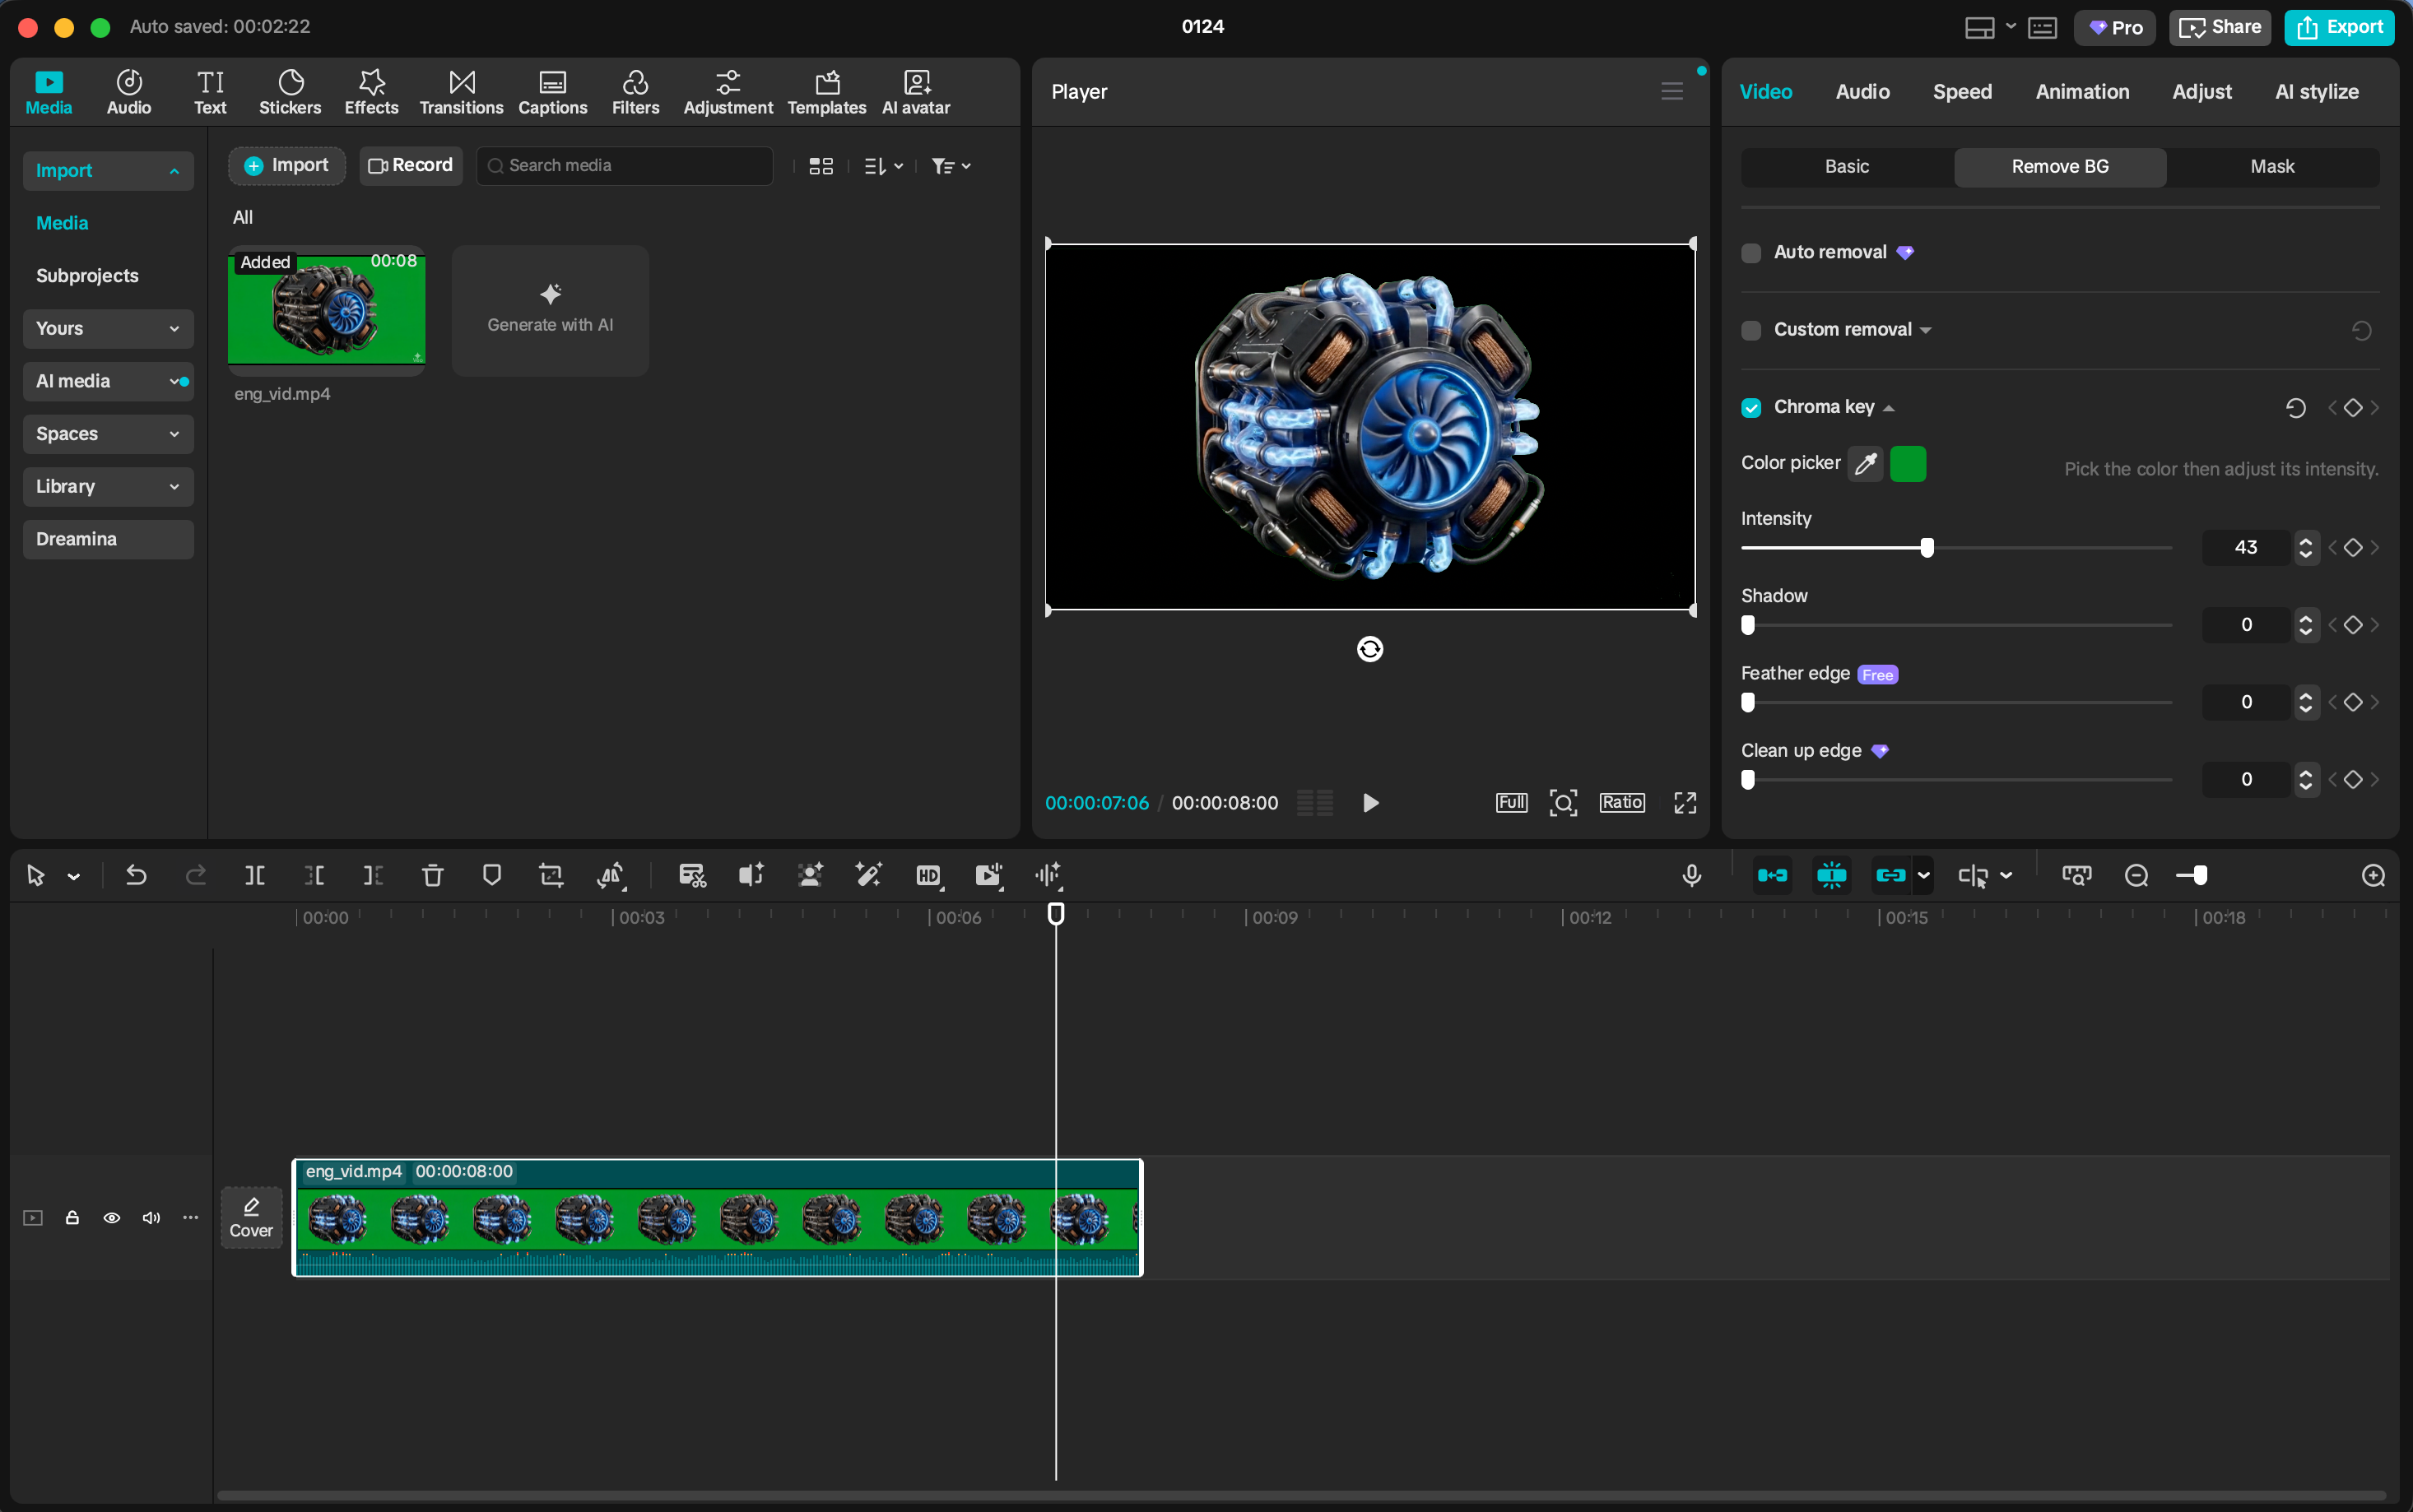
Task: Crop the video clip
Action: (551, 875)
